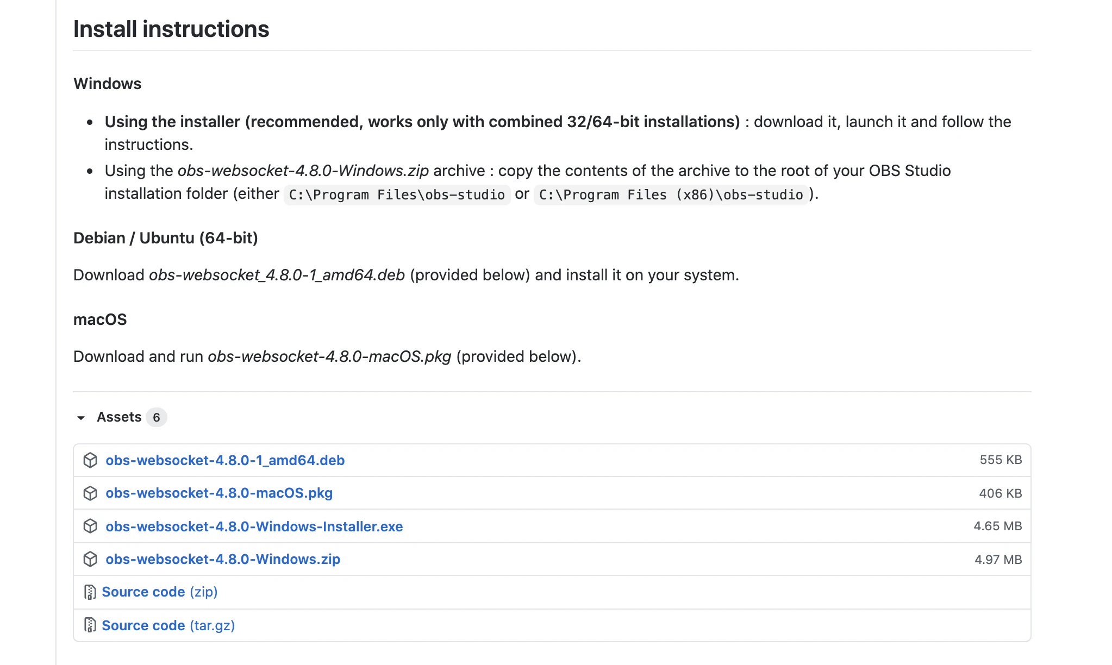Image resolution: width=1112 pixels, height=665 pixels.
Task: Download obs-websocket-4.8.0-1_amd64.deb
Action: click(225, 460)
